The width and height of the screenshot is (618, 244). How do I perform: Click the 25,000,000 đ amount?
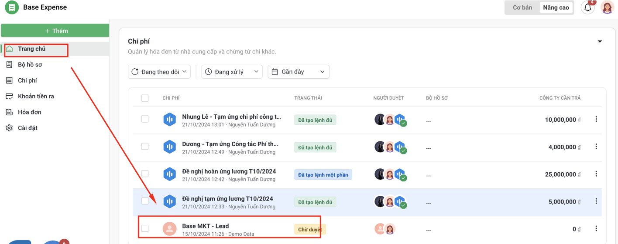coord(563,174)
